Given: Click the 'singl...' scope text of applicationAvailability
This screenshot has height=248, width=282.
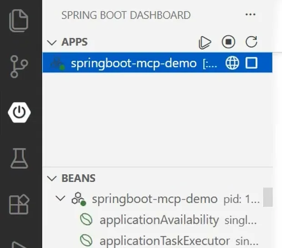Looking at the screenshot, I should coord(241,220).
